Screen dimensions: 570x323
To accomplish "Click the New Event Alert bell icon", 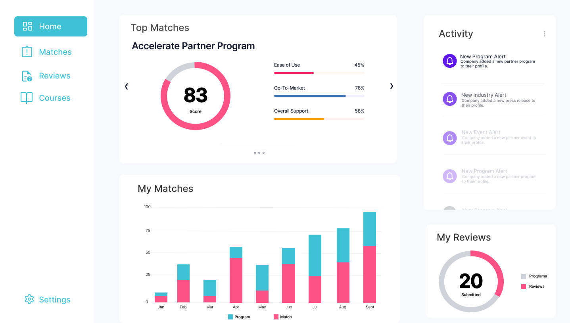I will click(449, 138).
